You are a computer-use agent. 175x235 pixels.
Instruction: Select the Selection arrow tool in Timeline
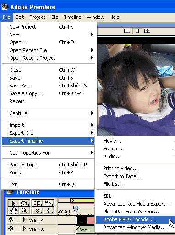(x=13, y=203)
